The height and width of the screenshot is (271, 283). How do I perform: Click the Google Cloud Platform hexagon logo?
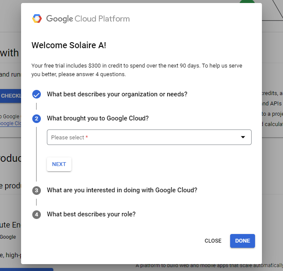[37, 18]
